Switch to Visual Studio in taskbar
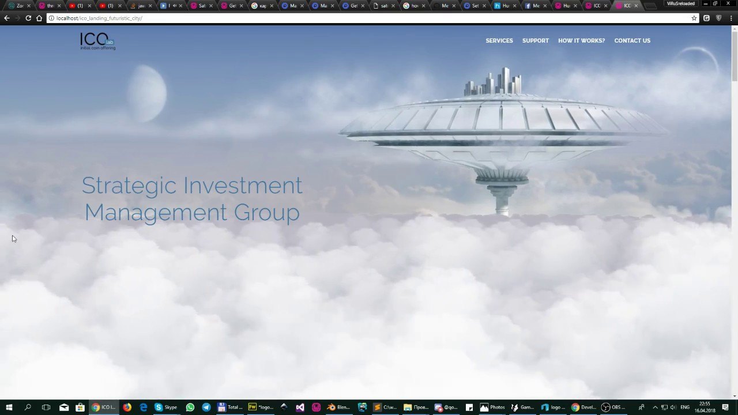 click(x=300, y=407)
